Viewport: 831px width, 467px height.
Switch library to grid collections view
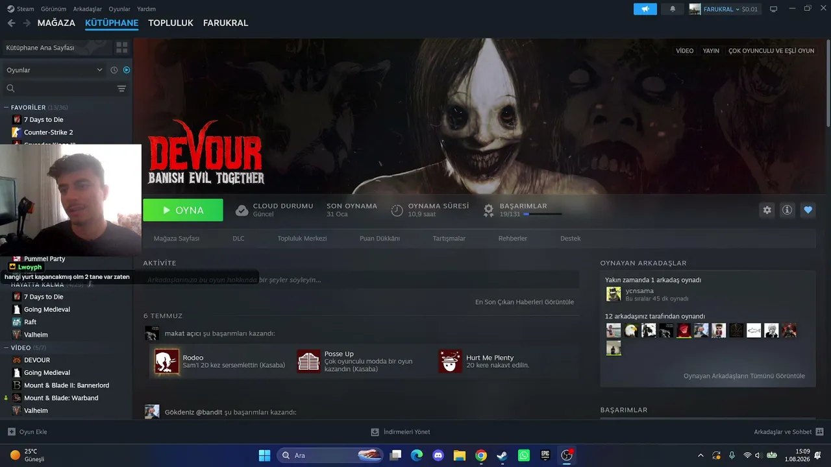coord(121,47)
